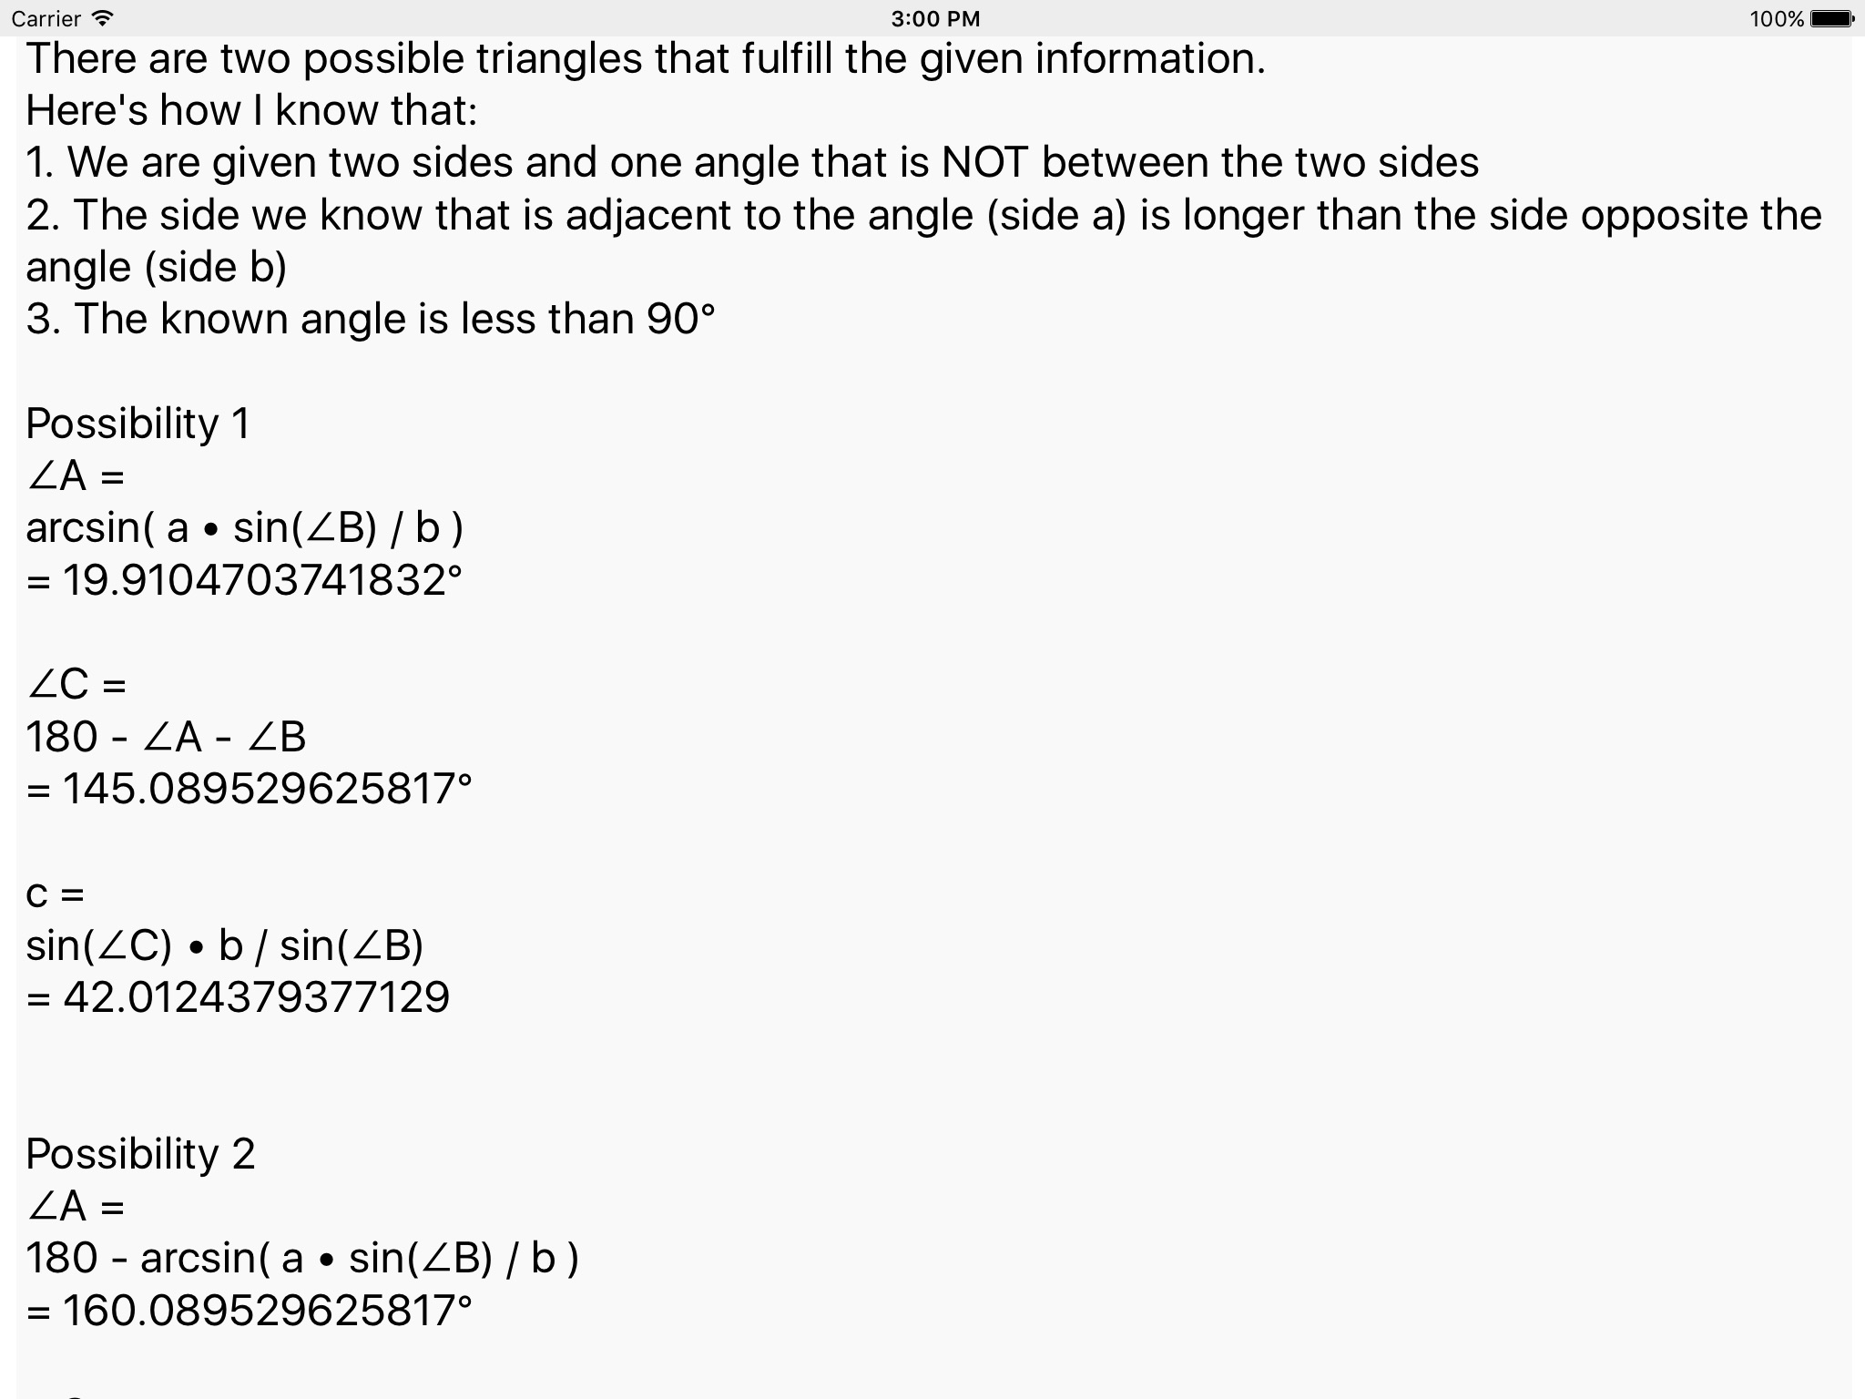Tap the "There are two possible triangles" sentence
This screenshot has width=1865, height=1399.
[x=646, y=58]
